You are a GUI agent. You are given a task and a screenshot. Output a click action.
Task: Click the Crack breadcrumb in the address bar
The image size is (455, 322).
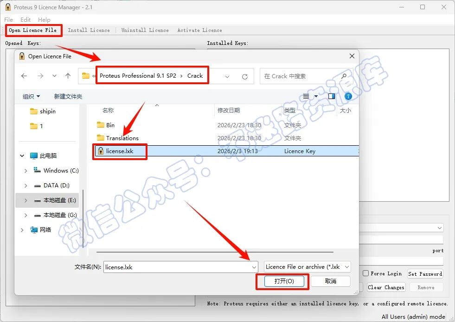(x=195, y=76)
